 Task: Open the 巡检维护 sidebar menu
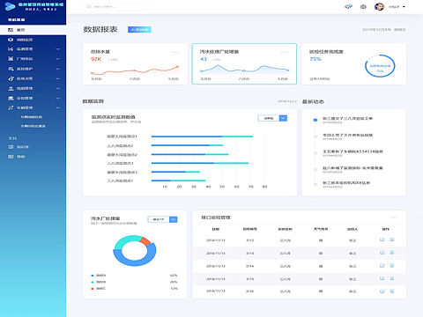[33, 69]
